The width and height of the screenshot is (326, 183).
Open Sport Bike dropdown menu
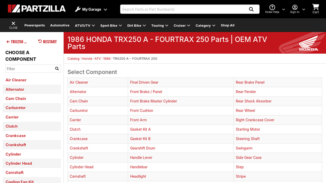[111, 26]
